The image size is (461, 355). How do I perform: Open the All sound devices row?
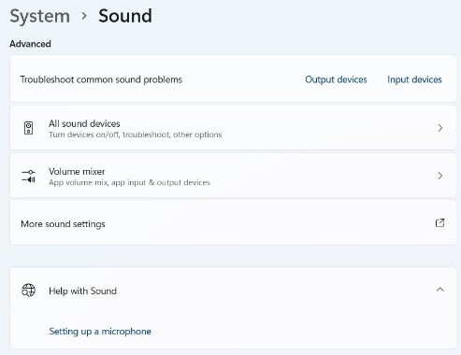[233, 128]
